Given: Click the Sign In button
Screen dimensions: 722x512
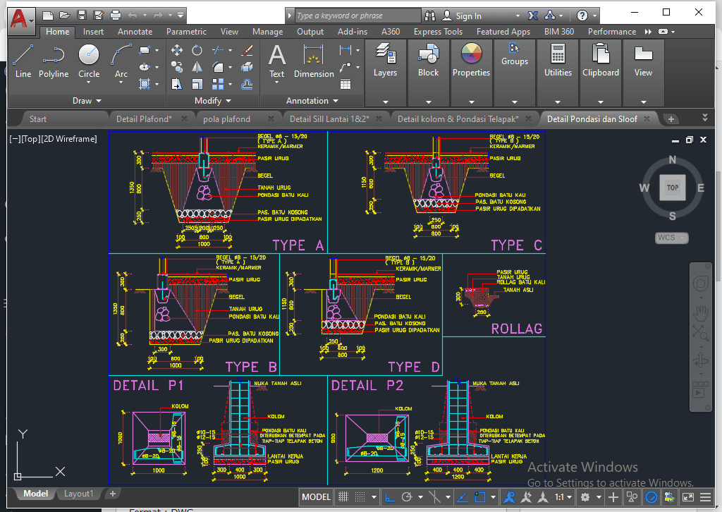Looking at the screenshot, I should [x=468, y=16].
